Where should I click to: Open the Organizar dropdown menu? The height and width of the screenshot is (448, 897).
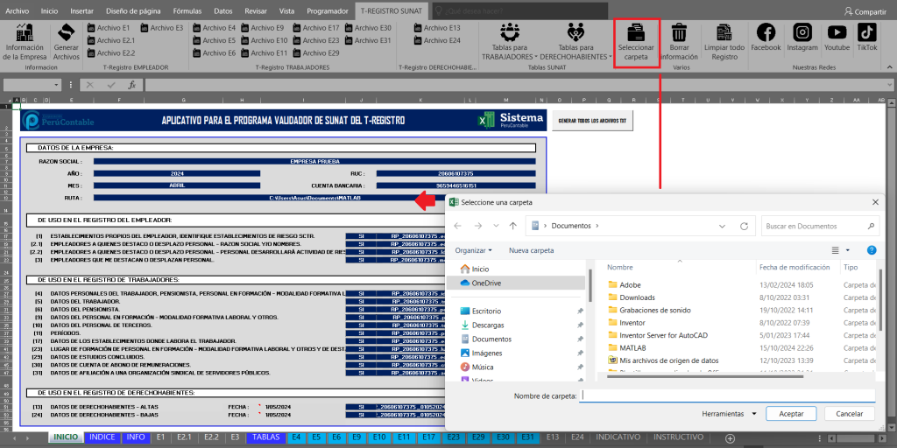pyautogui.click(x=474, y=250)
